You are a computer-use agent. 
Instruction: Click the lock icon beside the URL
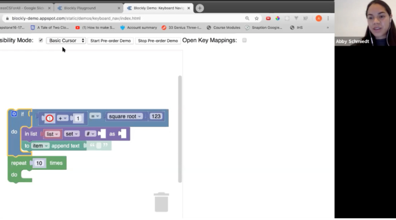[7, 19]
